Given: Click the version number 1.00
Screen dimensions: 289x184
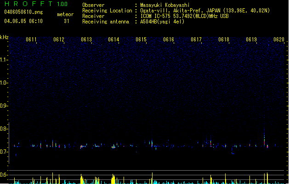Looking at the screenshot, I should [x=62, y=4].
